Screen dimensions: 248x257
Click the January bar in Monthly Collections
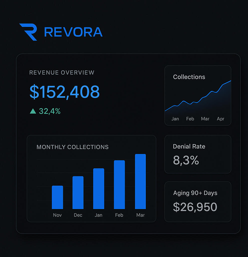pyautogui.click(x=98, y=189)
